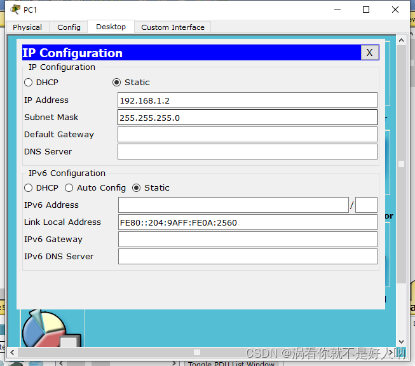Screen dimensions: 415x366
Task: Click the vertical scrollbar down arrow
Action: 401,342
